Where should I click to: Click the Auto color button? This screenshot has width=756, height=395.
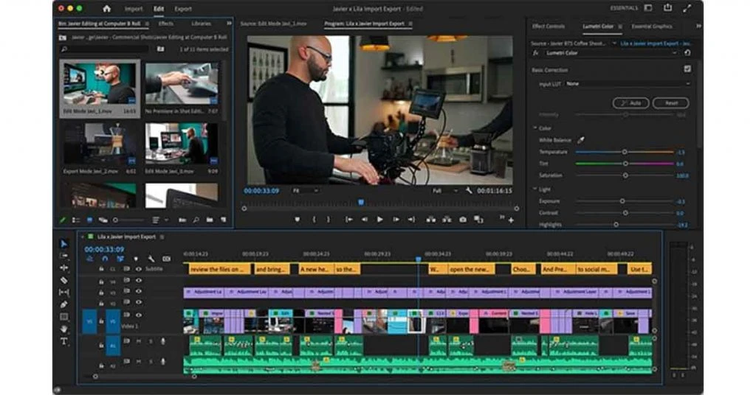(630, 103)
